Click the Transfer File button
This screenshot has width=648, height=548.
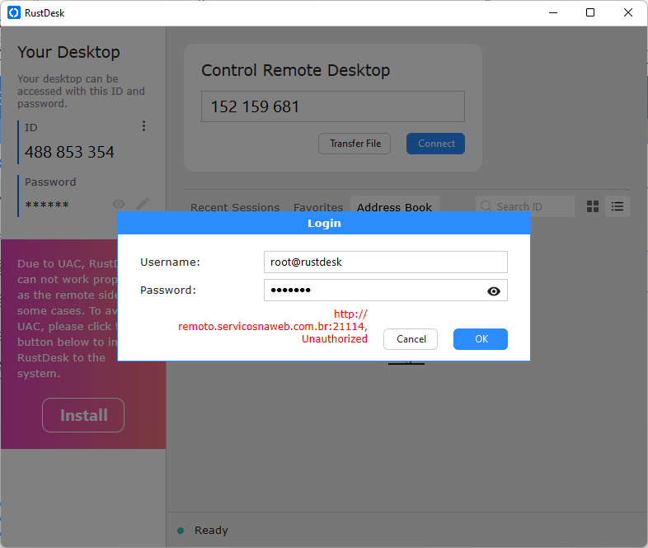point(355,144)
